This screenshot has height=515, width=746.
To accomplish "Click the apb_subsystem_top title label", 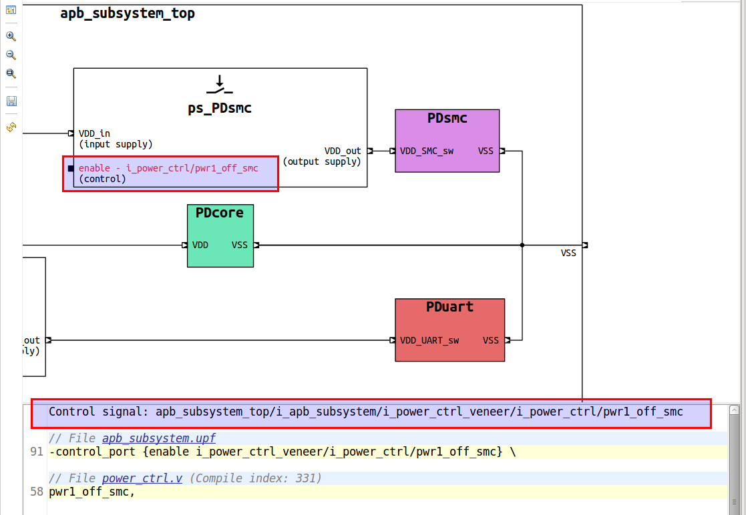I will click(x=128, y=12).
